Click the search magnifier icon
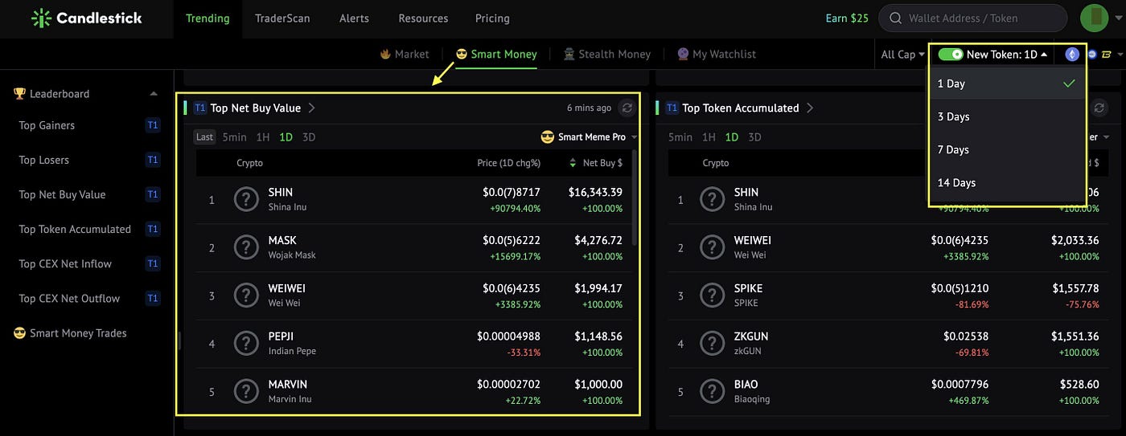The width and height of the screenshot is (1126, 436). click(895, 18)
